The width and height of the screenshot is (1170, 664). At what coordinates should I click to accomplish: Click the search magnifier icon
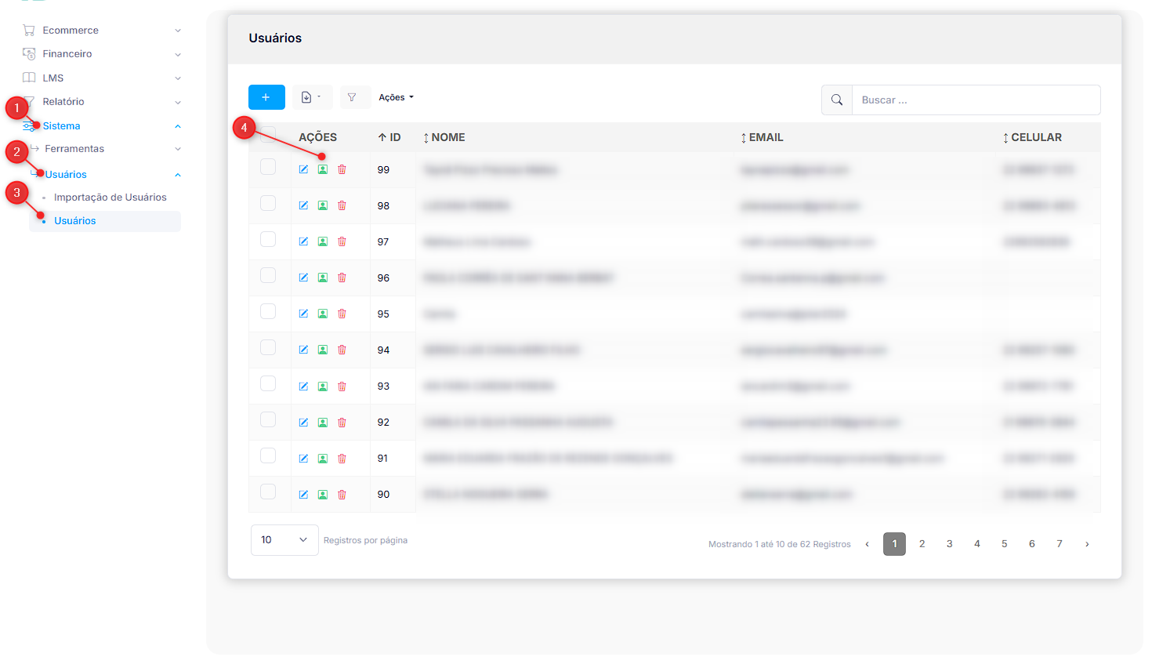[x=837, y=100]
